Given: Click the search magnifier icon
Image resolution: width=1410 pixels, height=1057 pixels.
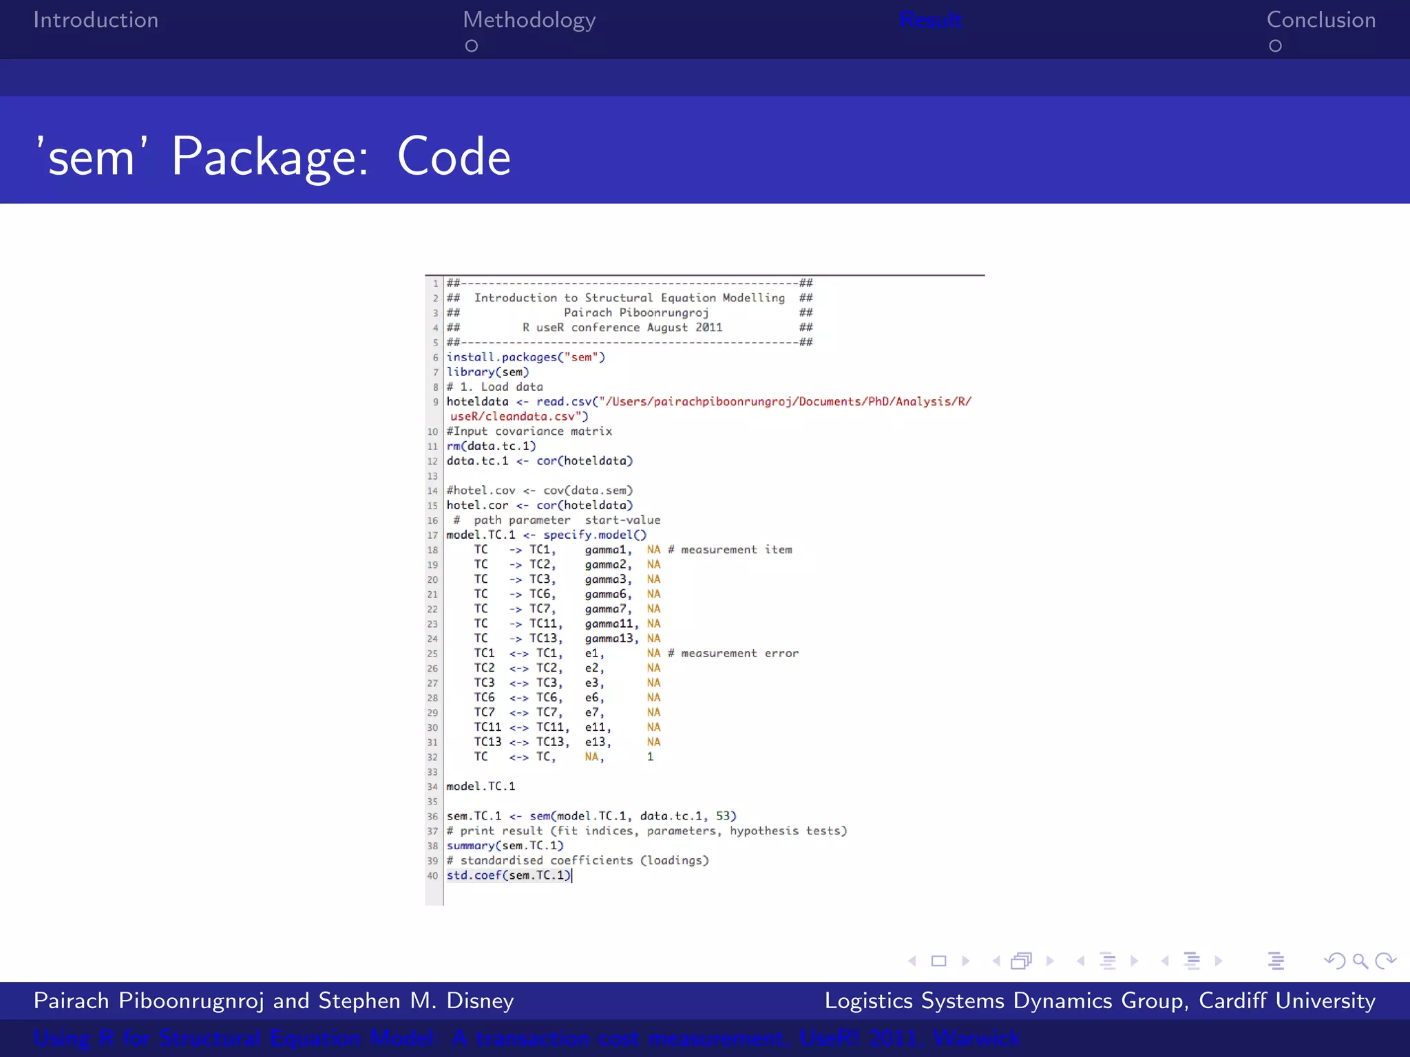Looking at the screenshot, I should pos(1360,961).
